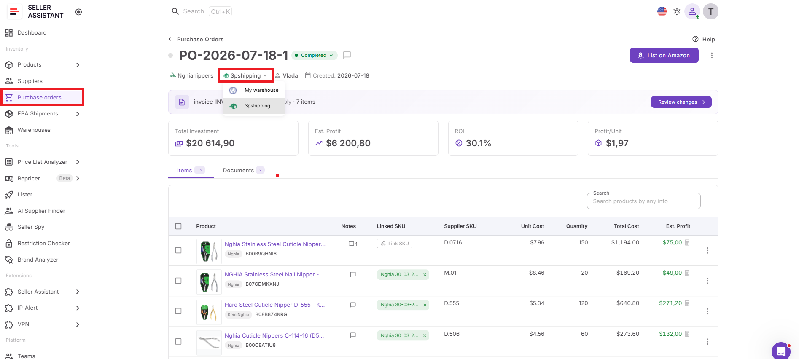Expand the Price List Analyzer chevron
This screenshot has height=359, width=799.
pyautogui.click(x=78, y=162)
